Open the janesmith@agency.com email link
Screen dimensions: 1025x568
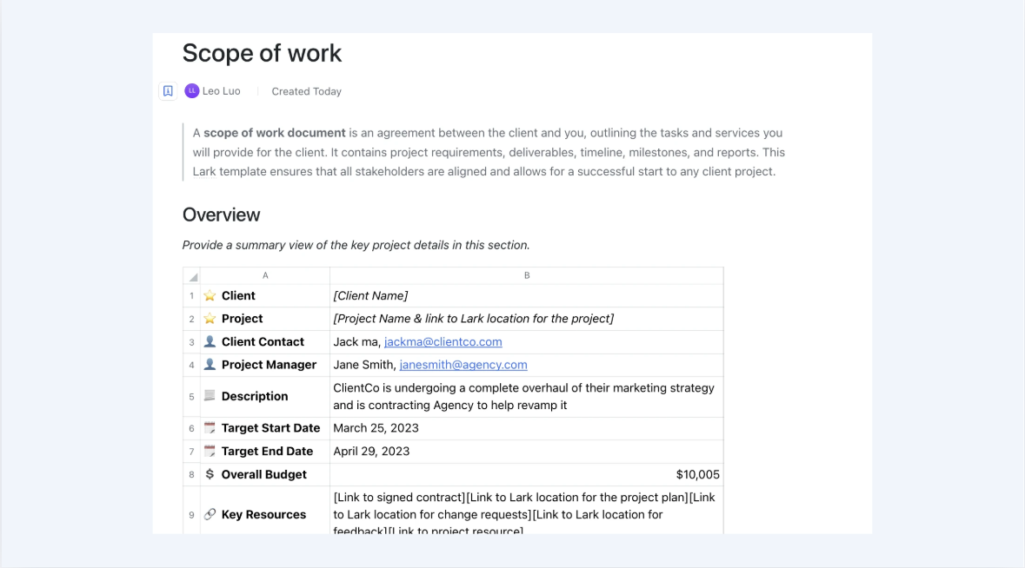(463, 365)
